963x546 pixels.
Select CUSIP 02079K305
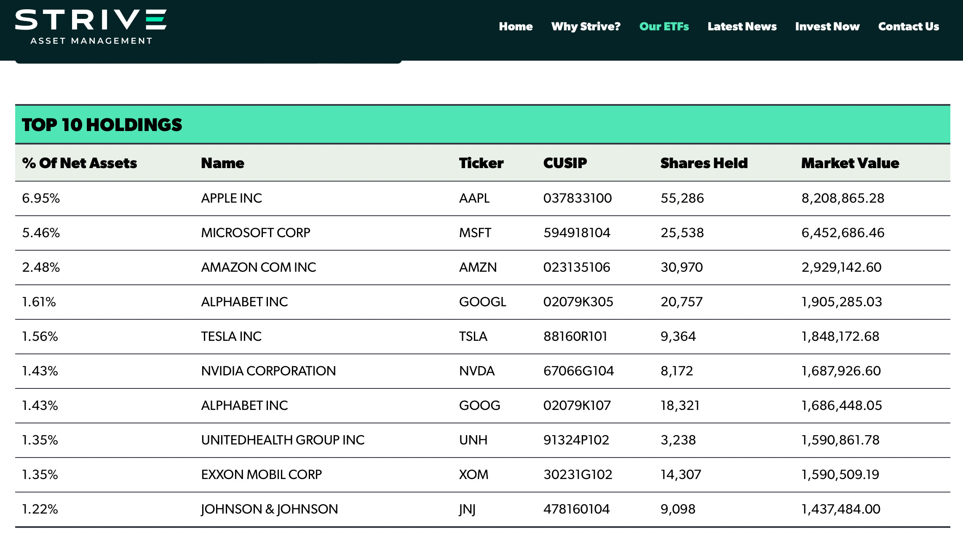tap(578, 302)
